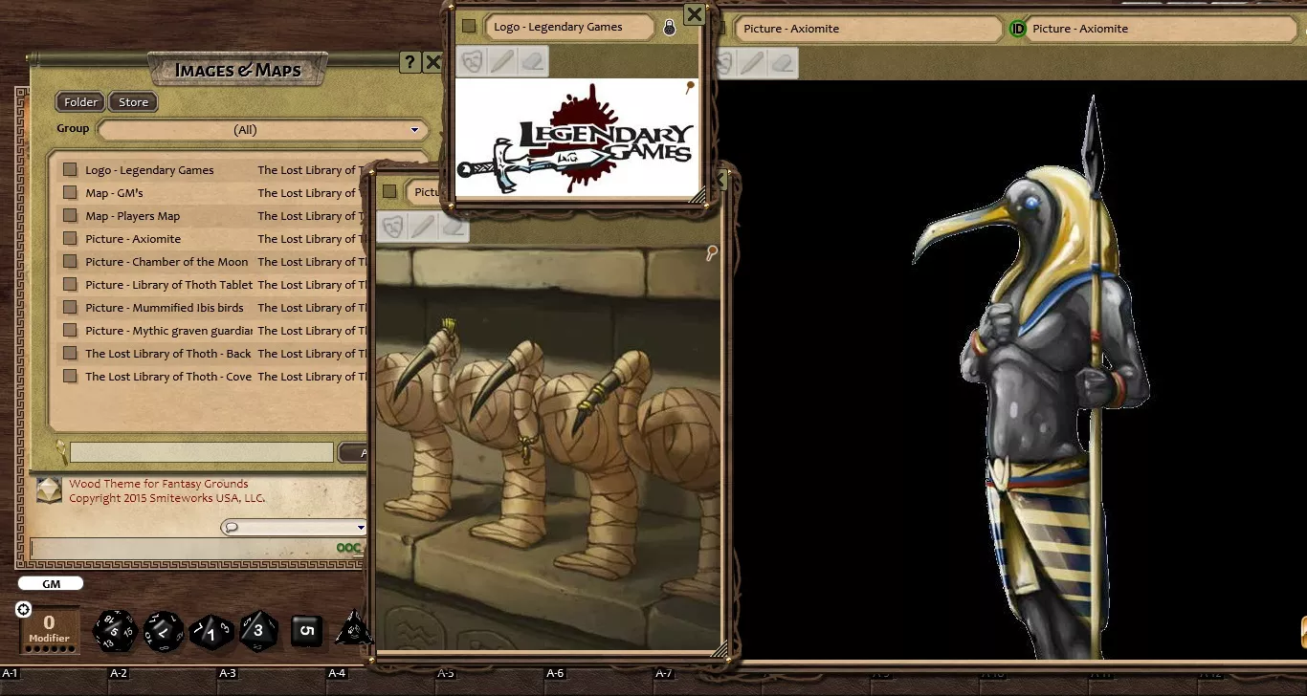Open The Lost Library of Thoth - Back entry
Image resolution: width=1307 pixels, height=696 pixels.
168,354
